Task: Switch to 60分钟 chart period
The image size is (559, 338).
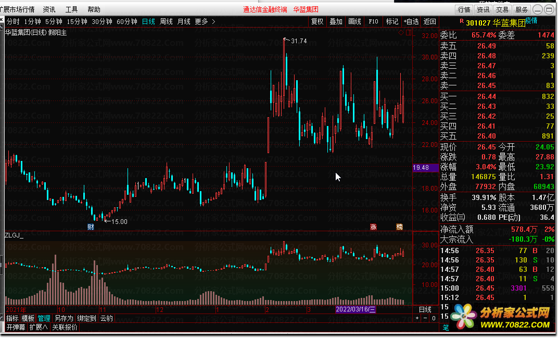Action: [127, 22]
